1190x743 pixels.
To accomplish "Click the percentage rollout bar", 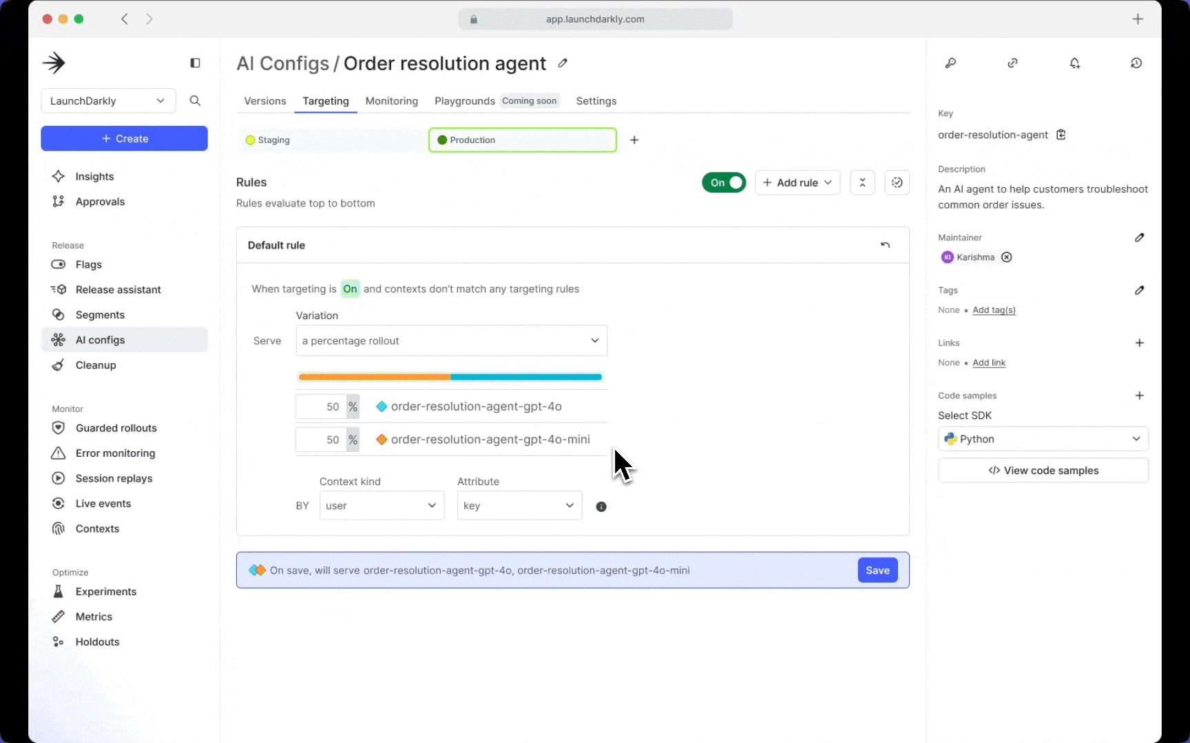I will [450, 377].
